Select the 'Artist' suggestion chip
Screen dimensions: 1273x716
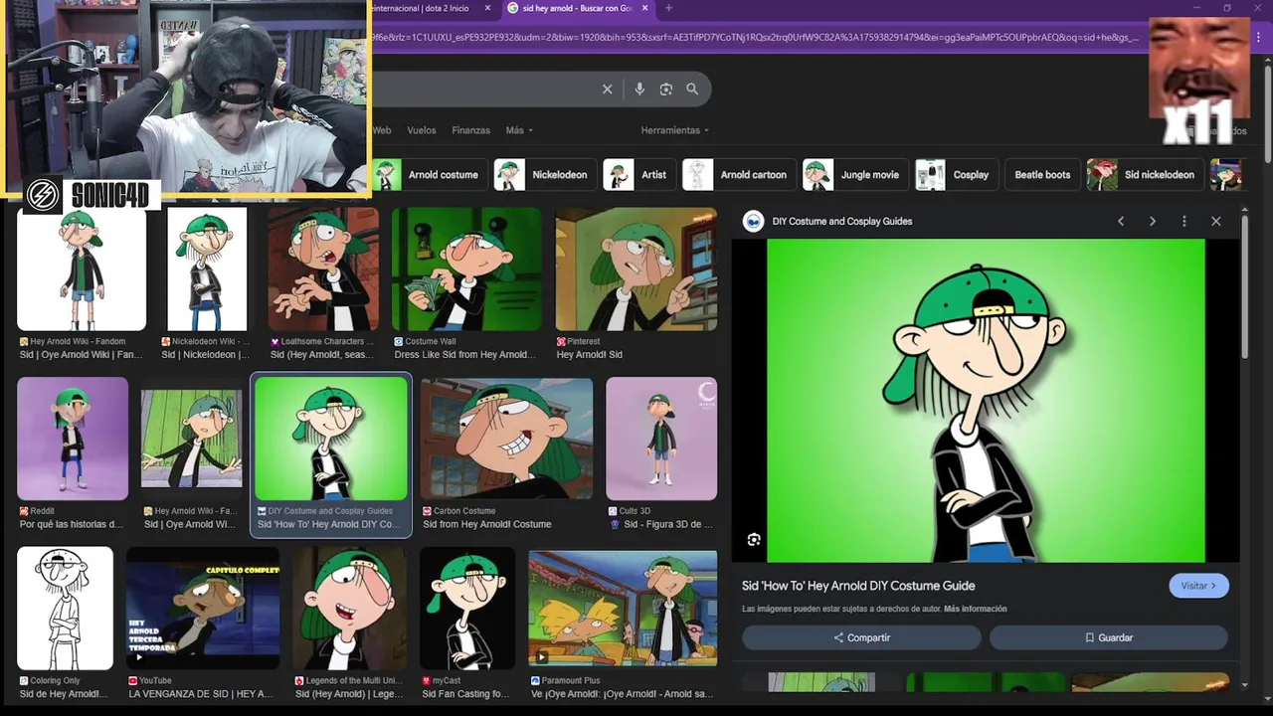click(638, 174)
